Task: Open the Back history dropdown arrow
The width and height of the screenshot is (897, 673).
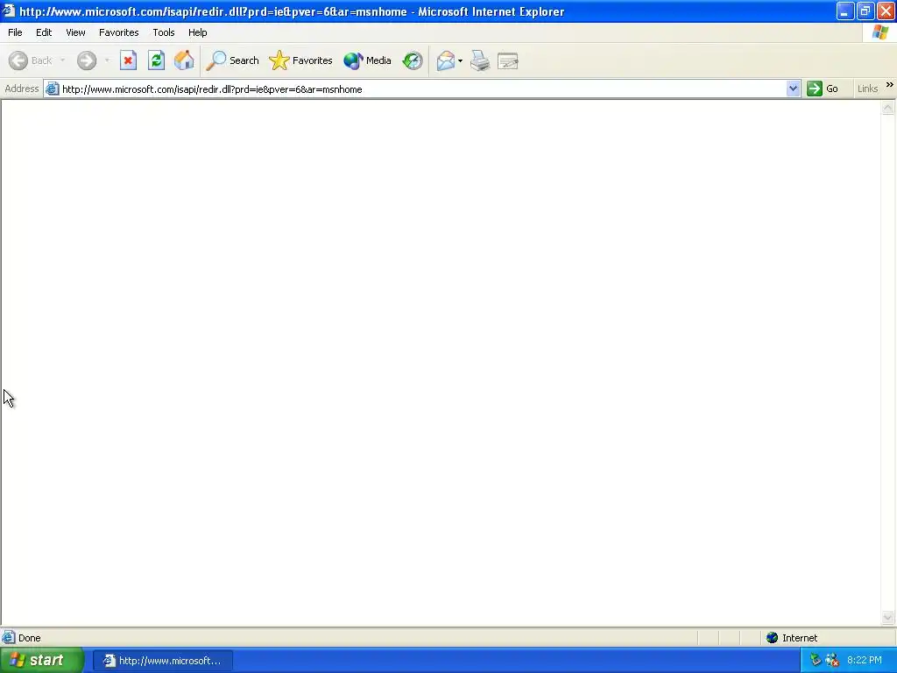Action: click(62, 60)
